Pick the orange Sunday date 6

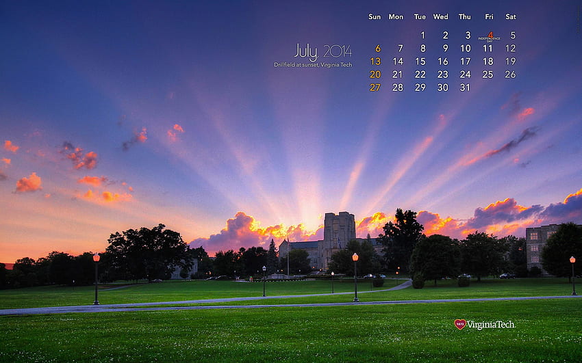(378, 49)
